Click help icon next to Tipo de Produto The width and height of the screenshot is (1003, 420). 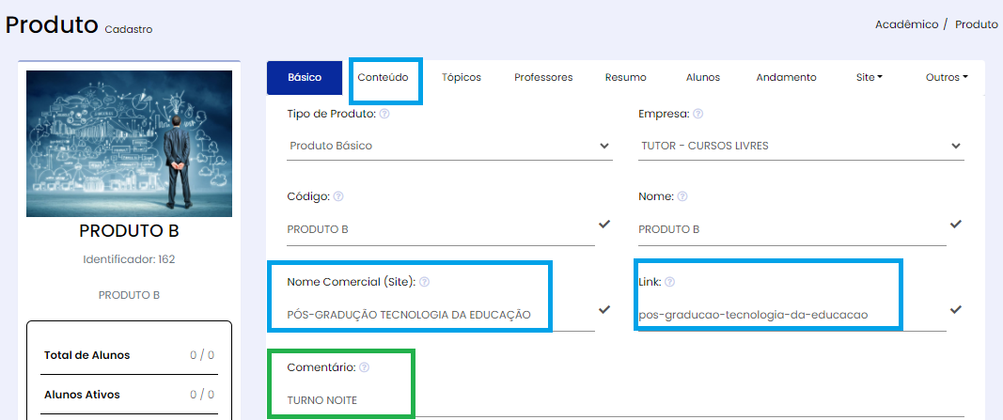(384, 114)
